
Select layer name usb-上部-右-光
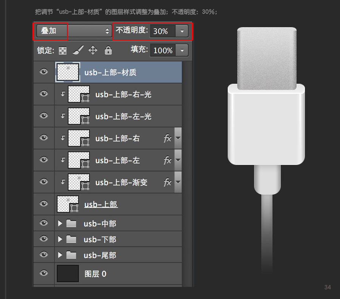(x=124, y=95)
